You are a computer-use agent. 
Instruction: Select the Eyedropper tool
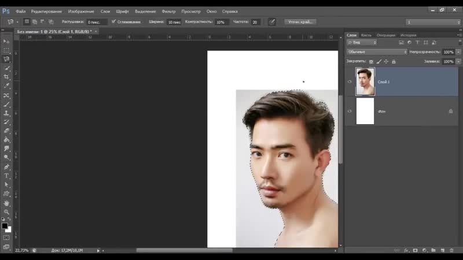click(6, 86)
